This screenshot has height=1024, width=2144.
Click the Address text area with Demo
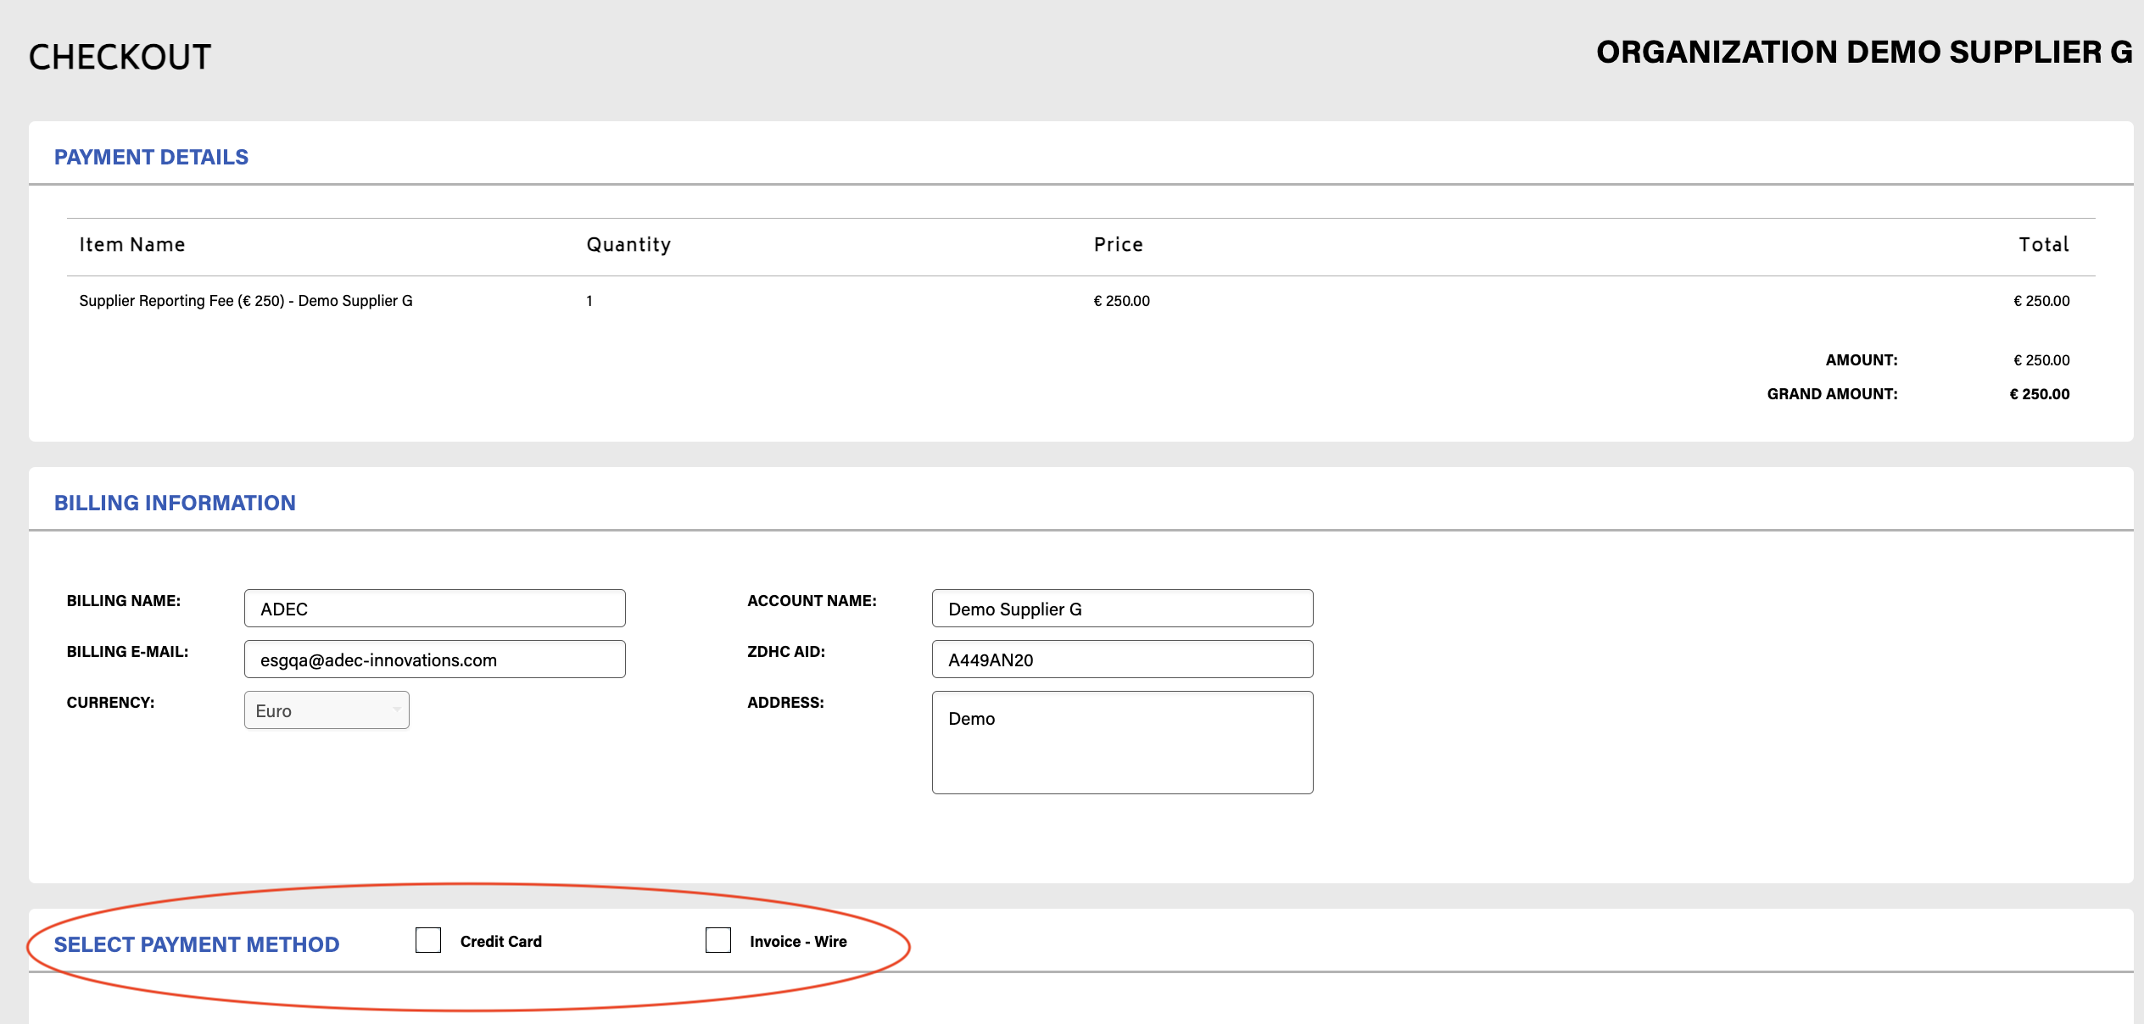pos(1123,743)
